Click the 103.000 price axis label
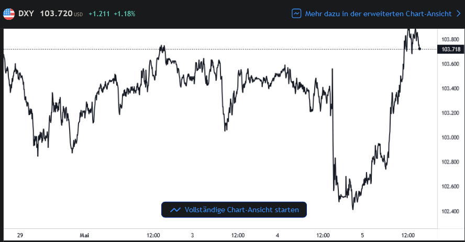This screenshot has width=465, height=242. pos(450,137)
